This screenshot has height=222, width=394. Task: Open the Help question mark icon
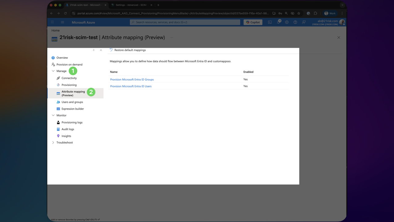(x=295, y=22)
